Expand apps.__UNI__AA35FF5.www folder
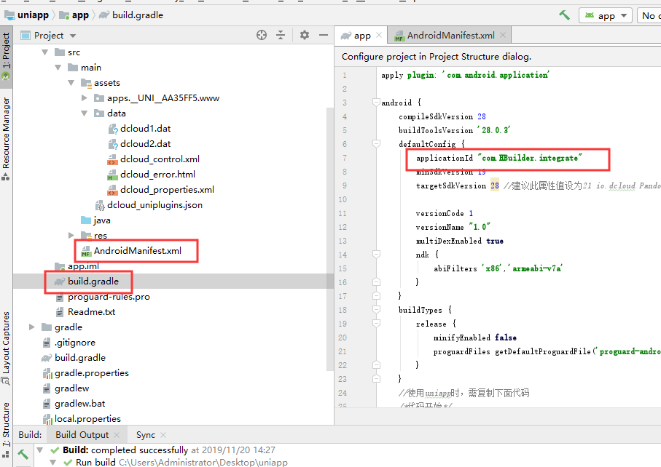The width and height of the screenshot is (661, 467). pyautogui.click(x=85, y=98)
